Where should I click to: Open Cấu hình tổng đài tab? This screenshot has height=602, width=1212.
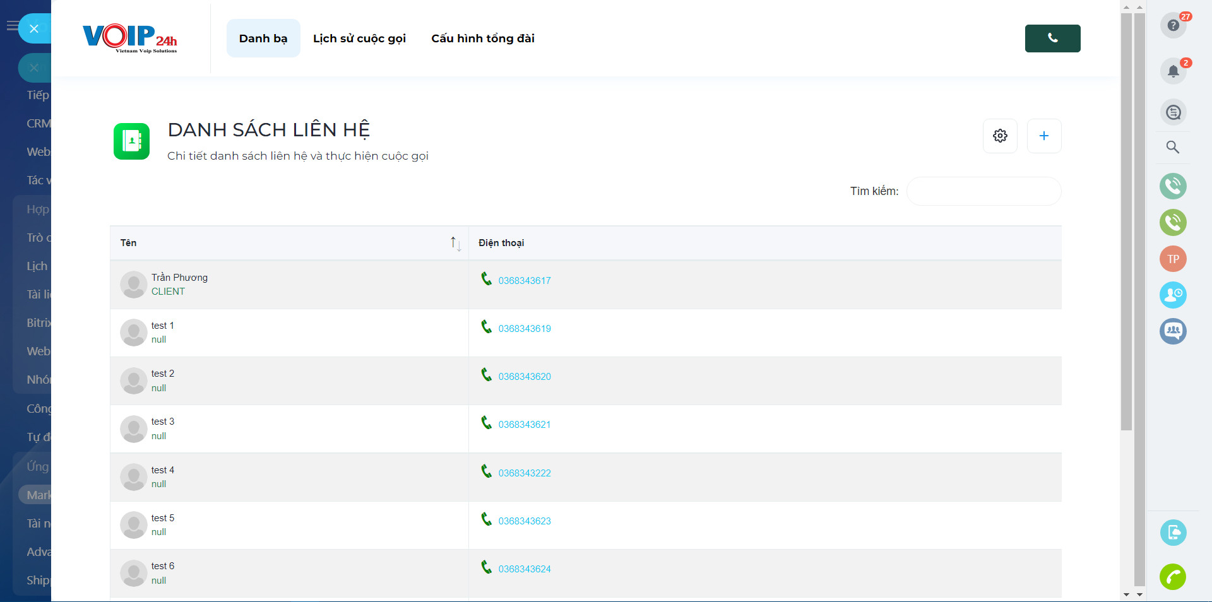click(x=482, y=38)
